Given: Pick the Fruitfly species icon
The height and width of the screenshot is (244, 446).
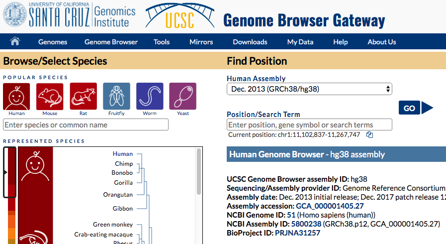Looking at the screenshot, I should pyautogui.click(x=117, y=96).
